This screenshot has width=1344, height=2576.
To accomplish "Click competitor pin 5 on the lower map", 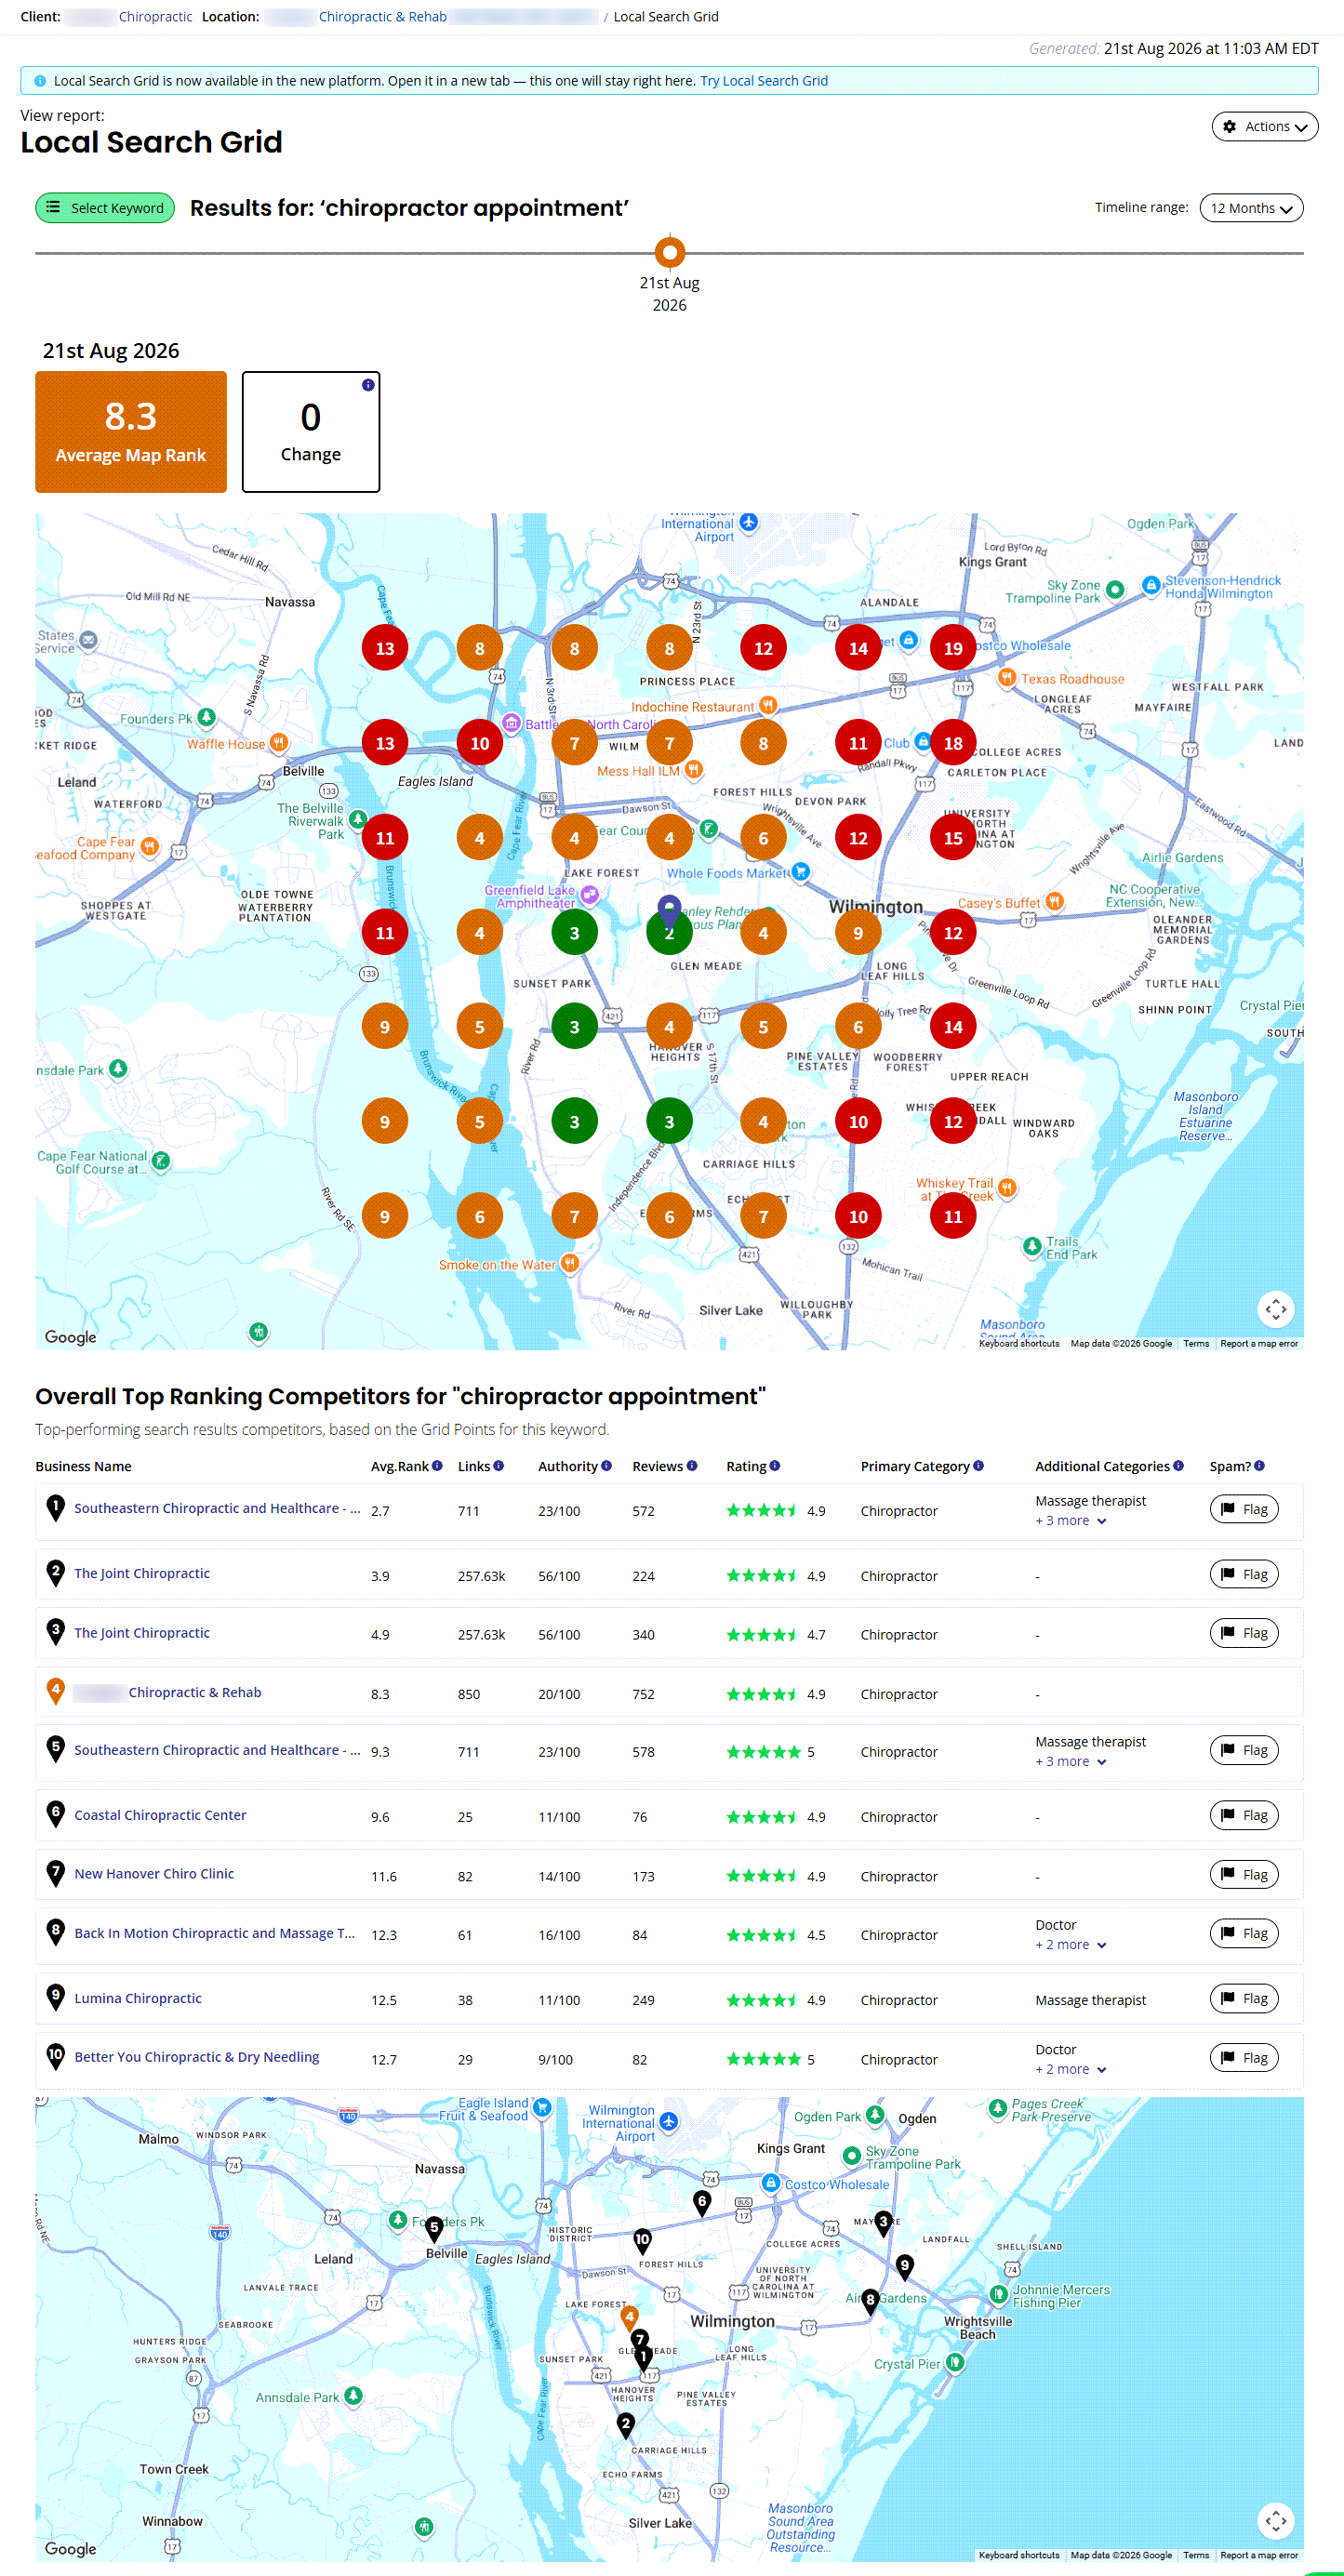I will [434, 2229].
